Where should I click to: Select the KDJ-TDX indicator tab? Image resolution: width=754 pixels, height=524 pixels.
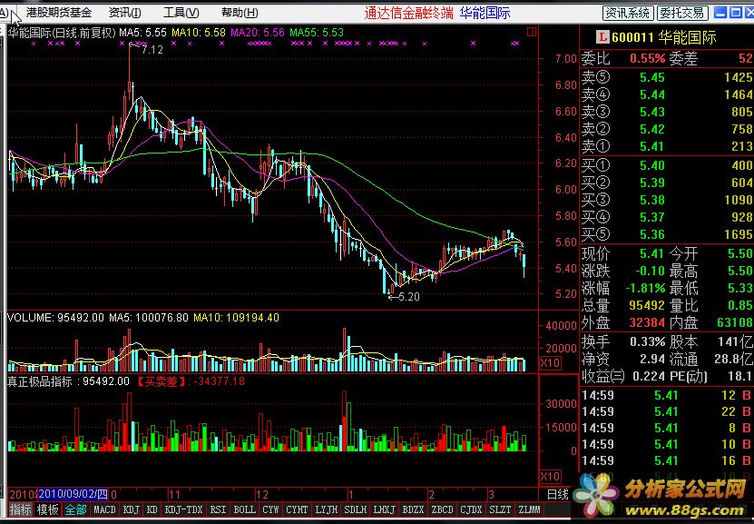(x=183, y=509)
